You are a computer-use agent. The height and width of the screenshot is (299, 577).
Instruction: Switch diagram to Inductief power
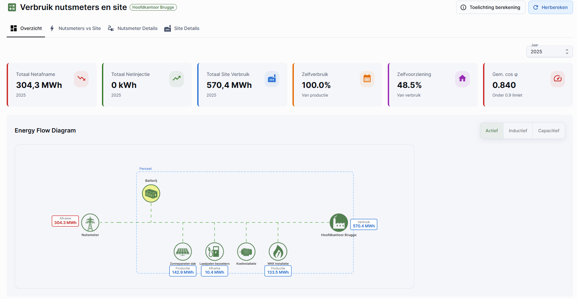click(518, 131)
